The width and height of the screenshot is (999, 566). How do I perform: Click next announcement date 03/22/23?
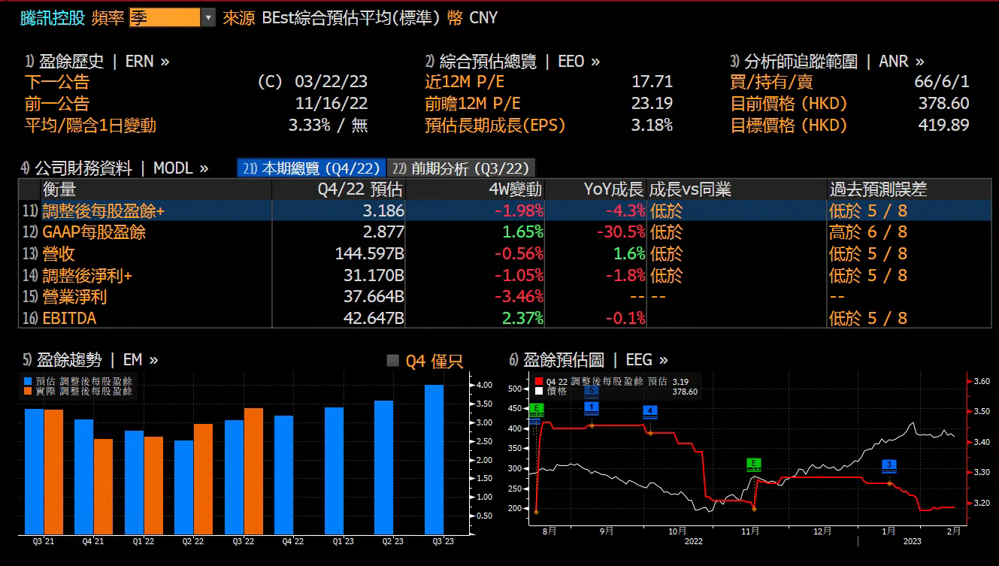pos(331,82)
